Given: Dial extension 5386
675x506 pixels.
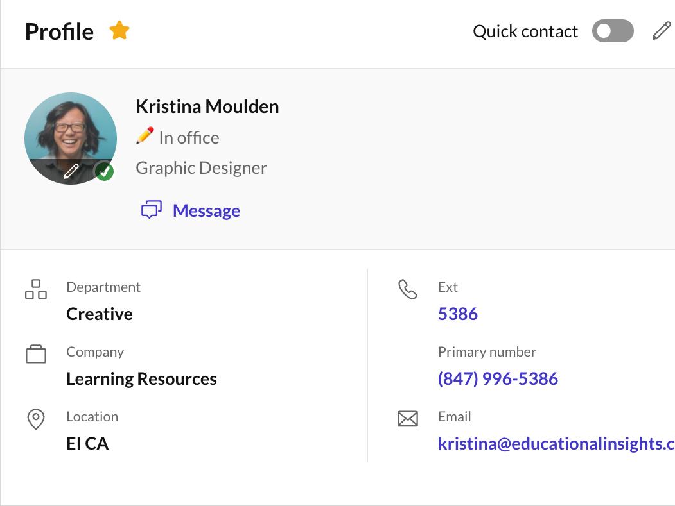Looking at the screenshot, I should (458, 314).
